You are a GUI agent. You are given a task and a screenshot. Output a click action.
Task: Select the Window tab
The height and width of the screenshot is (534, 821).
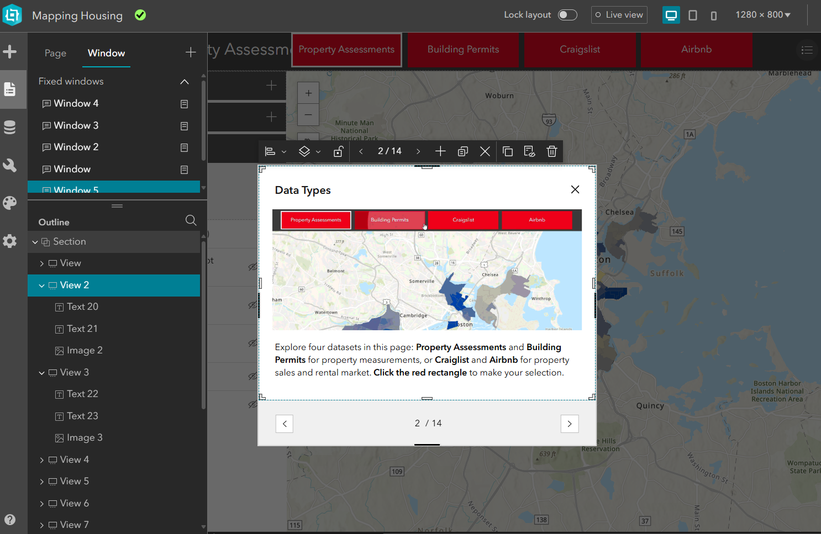pyautogui.click(x=106, y=53)
